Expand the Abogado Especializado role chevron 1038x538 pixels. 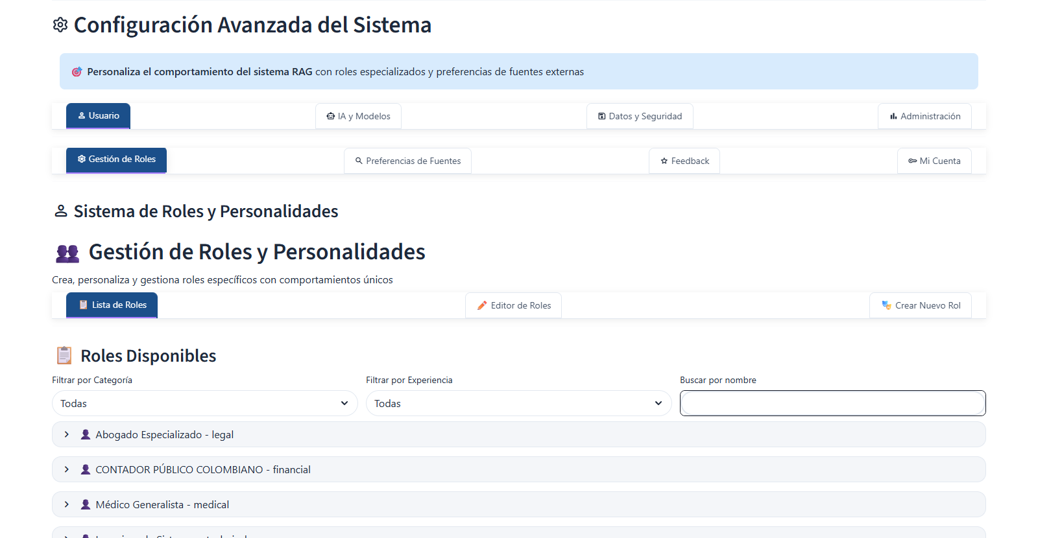click(66, 434)
